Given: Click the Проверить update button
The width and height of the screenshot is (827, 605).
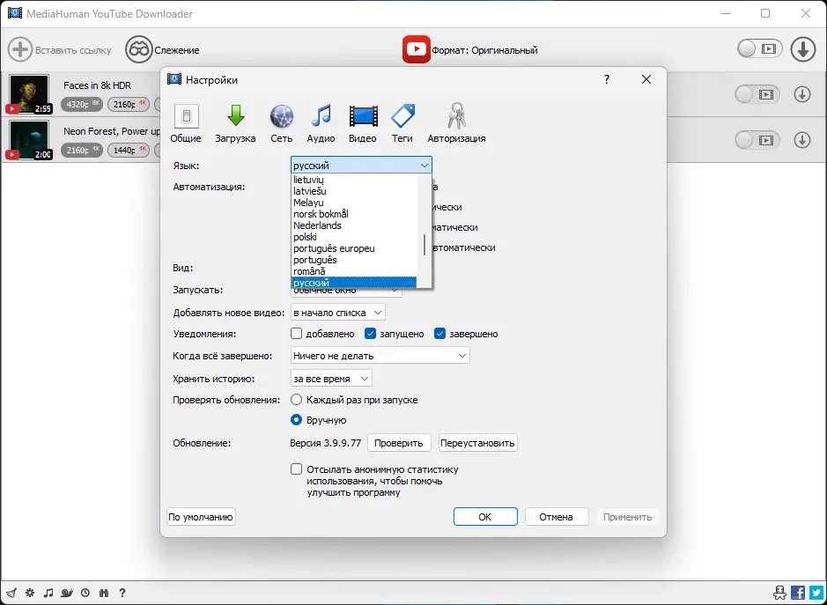Looking at the screenshot, I should (x=399, y=443).
